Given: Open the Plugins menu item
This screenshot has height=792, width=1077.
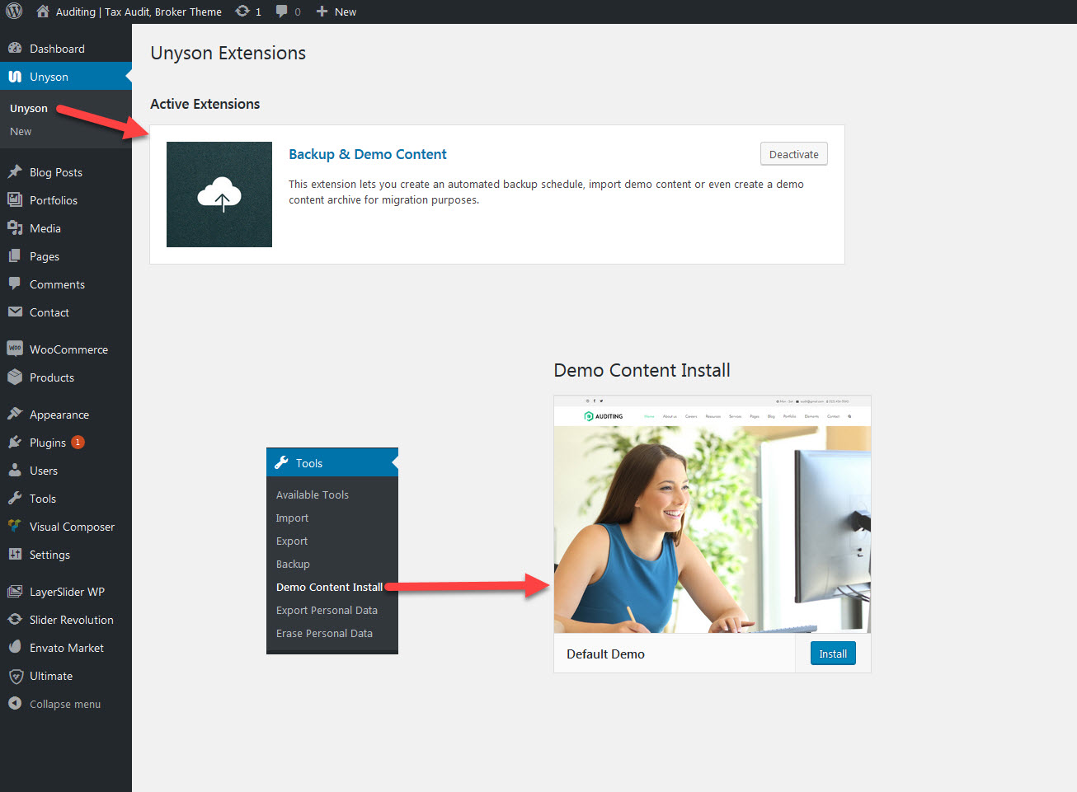Looking at the screenshot, I should point(48,443).
